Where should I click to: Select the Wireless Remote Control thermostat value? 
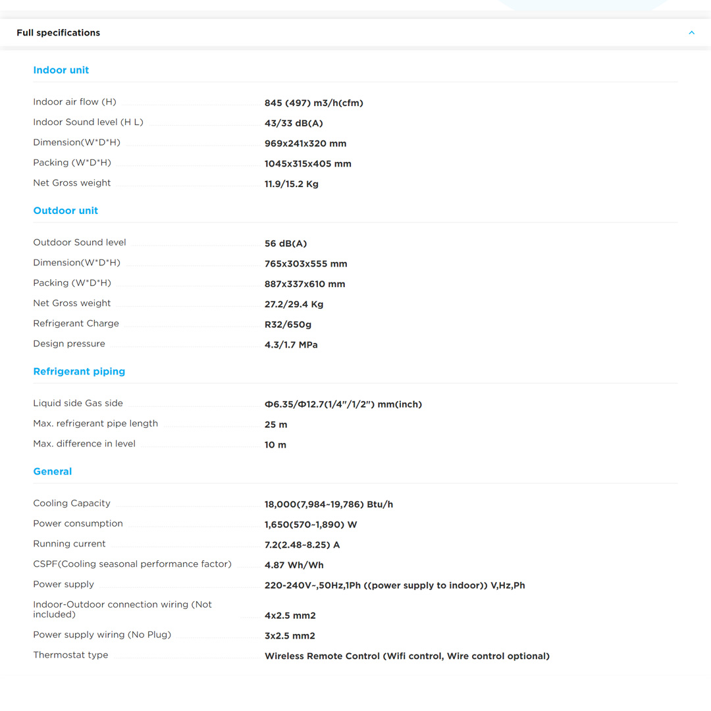pyautogui.click(x=407, y=656)
